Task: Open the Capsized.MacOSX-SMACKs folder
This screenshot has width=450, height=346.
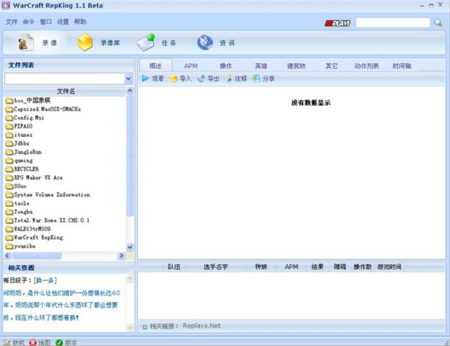Action: click(43, 109)
